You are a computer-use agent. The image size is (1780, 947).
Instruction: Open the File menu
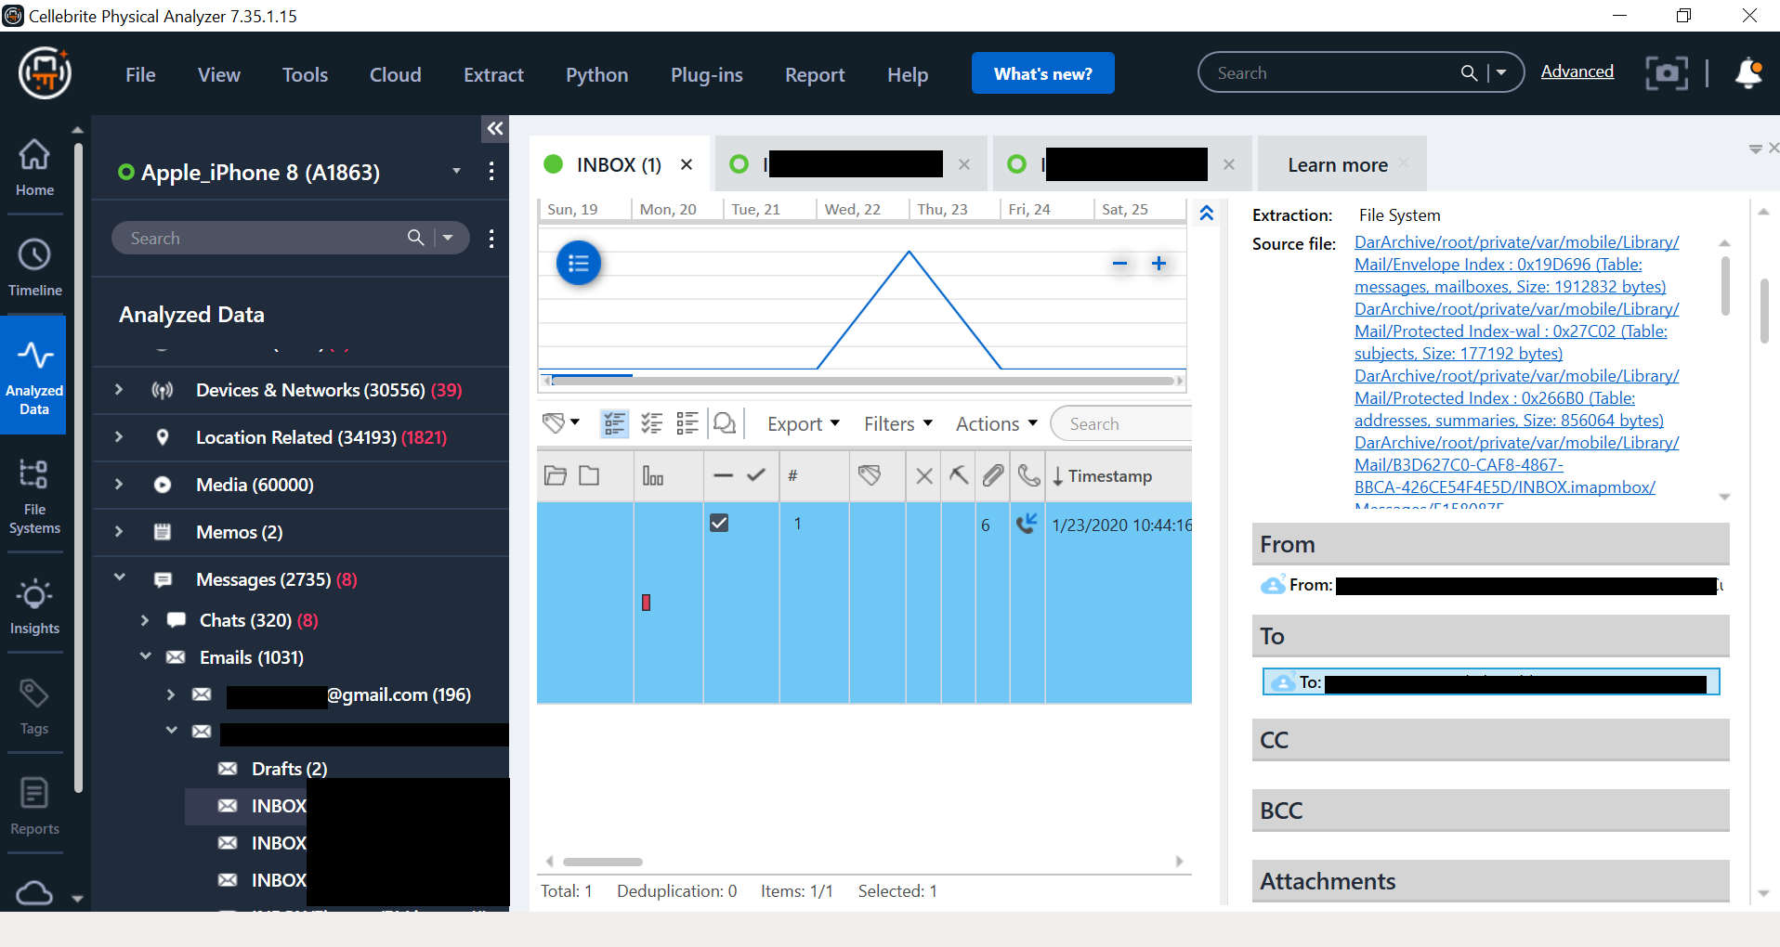pyautogui.click(x=140, y=74)
